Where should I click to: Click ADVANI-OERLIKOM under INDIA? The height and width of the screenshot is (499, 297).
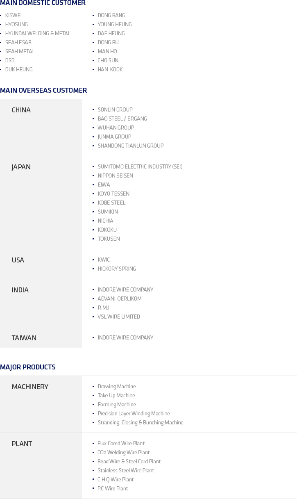pos(120,298)
